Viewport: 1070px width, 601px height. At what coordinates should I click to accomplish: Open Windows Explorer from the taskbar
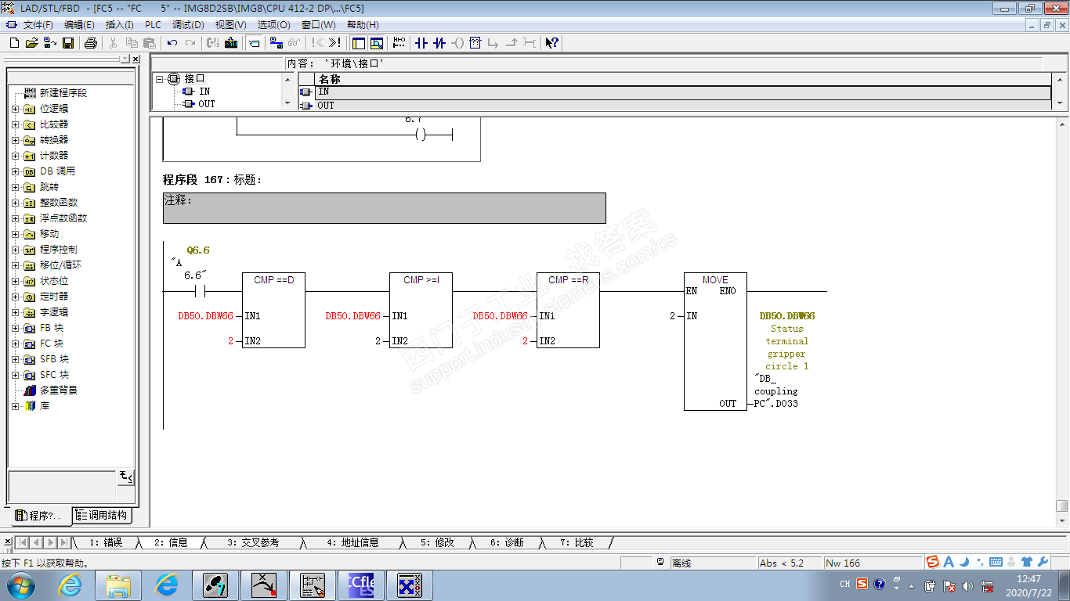point(118,585)
